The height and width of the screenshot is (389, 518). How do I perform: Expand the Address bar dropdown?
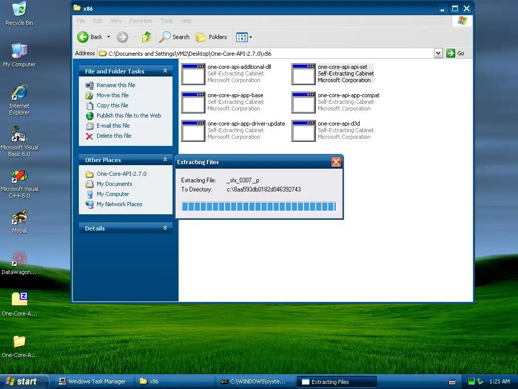point(438,53)
